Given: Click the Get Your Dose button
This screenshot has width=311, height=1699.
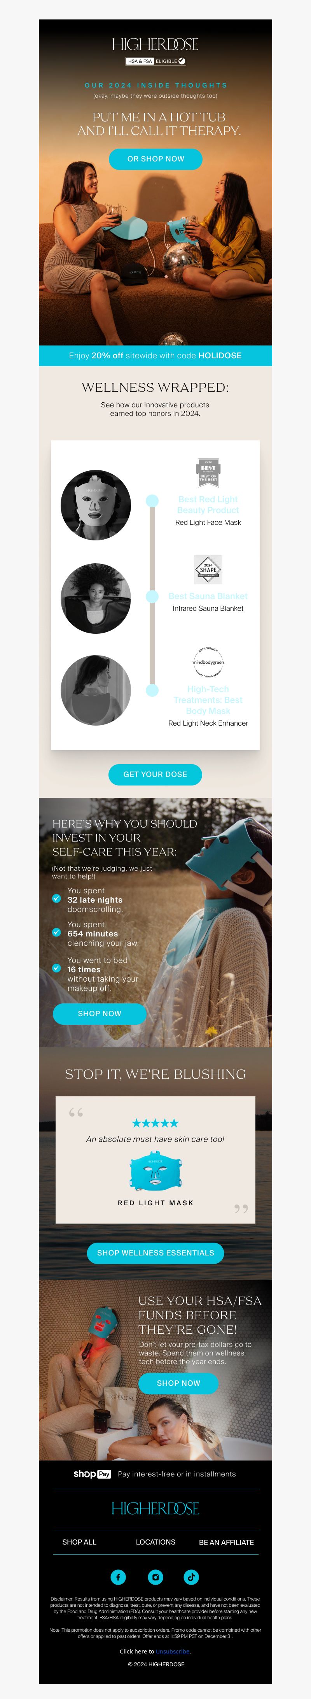Looking at the screenshot, I should tap(155, 774).
